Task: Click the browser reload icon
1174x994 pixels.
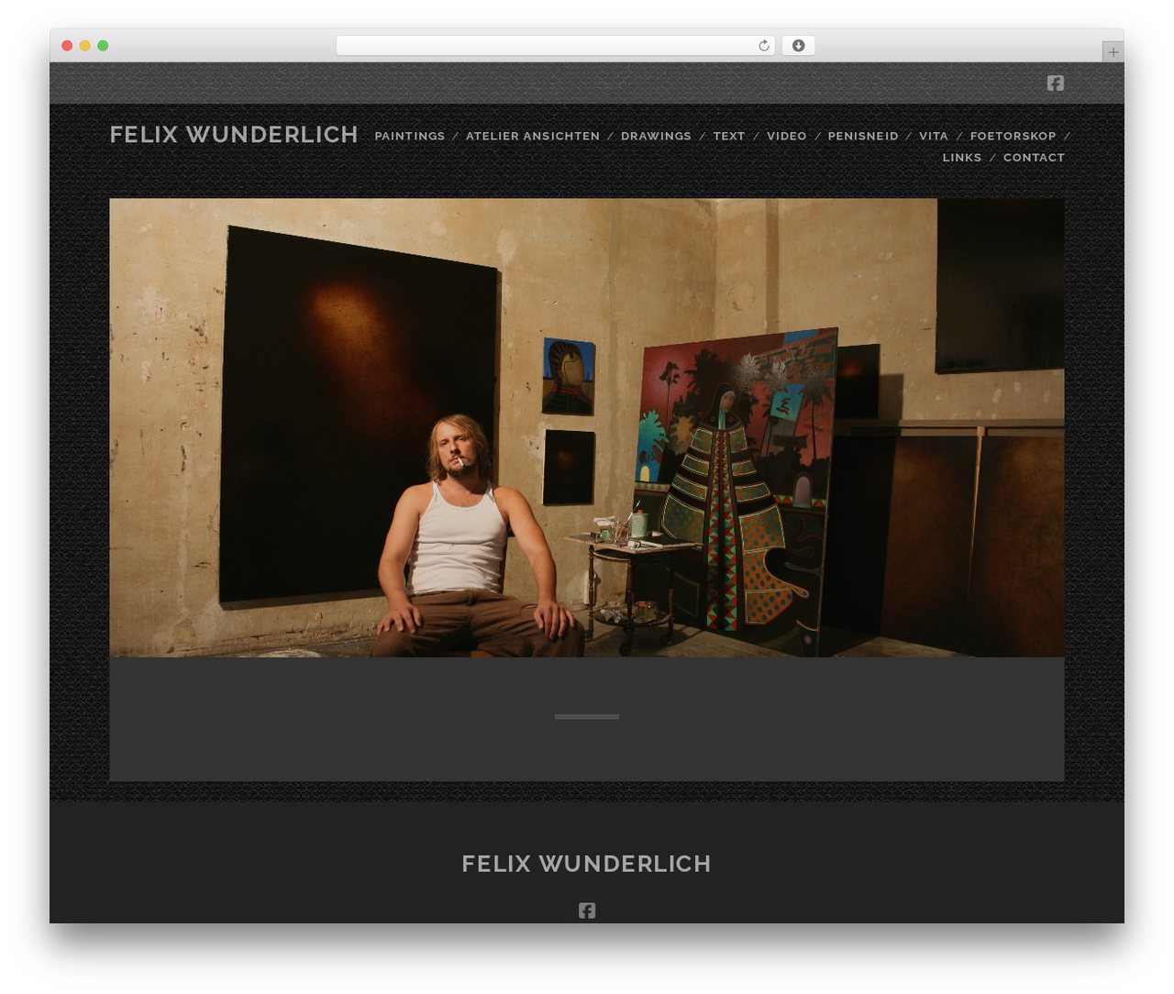Action: [x=763, y=46]
